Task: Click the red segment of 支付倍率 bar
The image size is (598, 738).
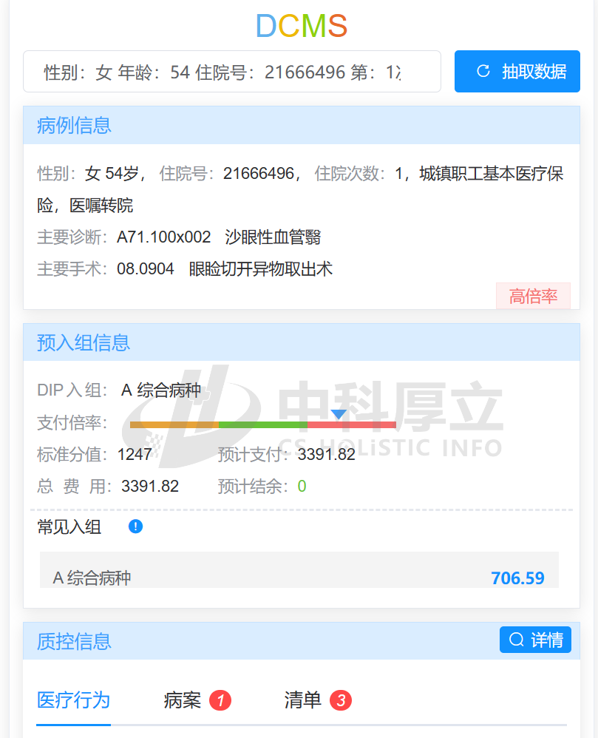Action: click(x=351, y=424)
